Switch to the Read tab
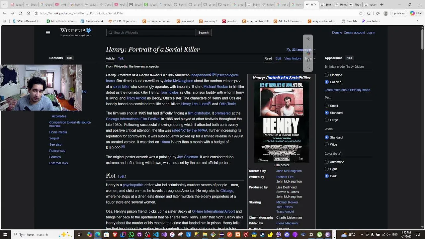This screenshot has height=239, width=425. 268,58
